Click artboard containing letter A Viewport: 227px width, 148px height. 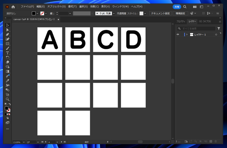(x=50, y=39)
